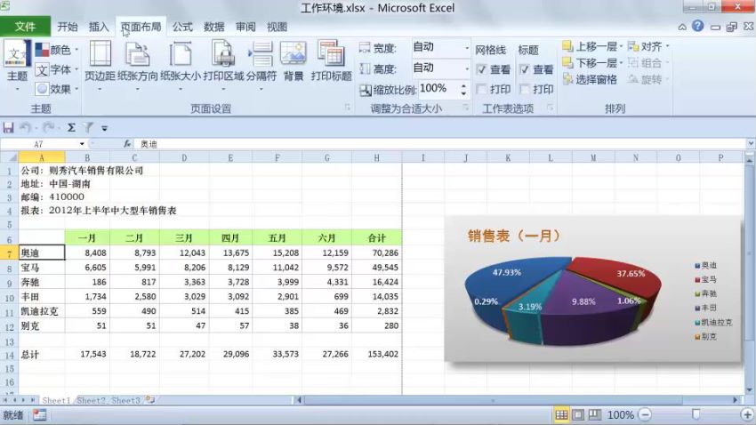Toggle Gridlines View (查看) checkbox

point(481,70)
